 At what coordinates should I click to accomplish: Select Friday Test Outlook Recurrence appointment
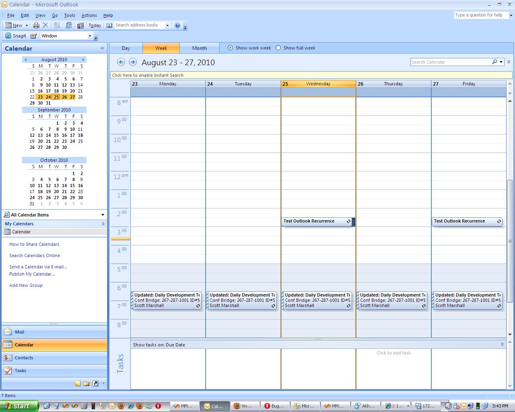(x=468, y=221)
